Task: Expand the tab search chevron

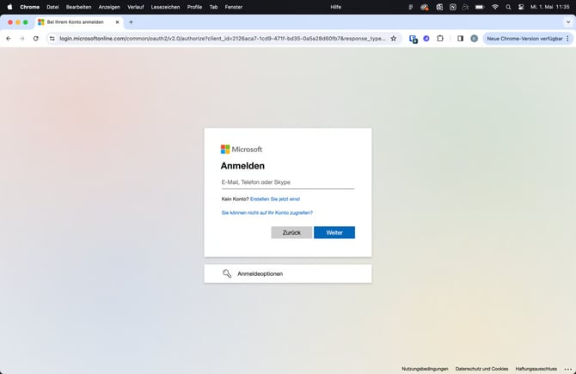Action: point(568,22)
